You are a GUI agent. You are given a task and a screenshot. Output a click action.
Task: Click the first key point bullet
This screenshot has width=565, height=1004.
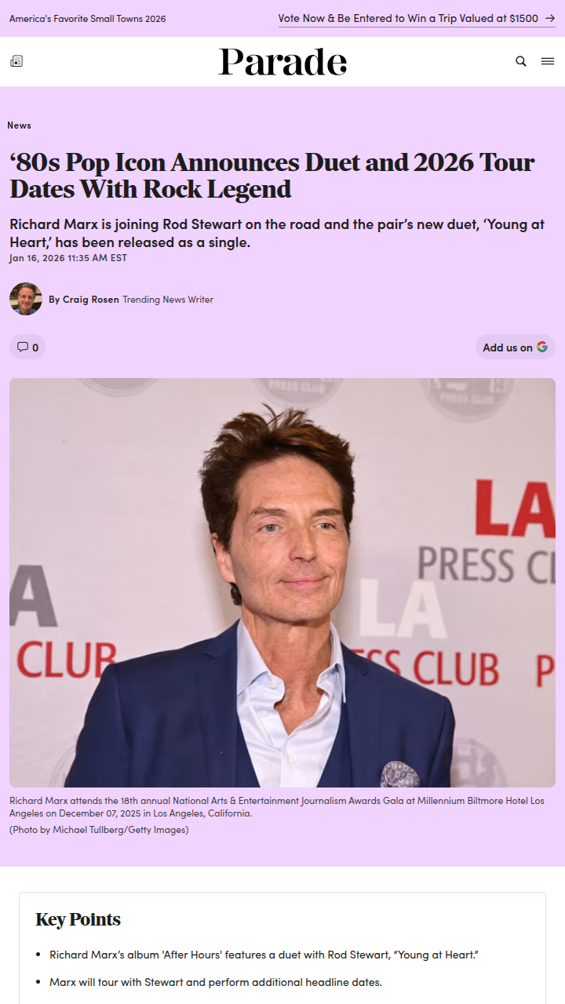(x=264, y=955)
